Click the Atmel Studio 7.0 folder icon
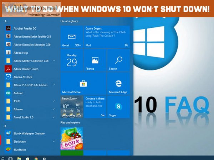Screen dimensions: 214x160 (x=8, y=117)
